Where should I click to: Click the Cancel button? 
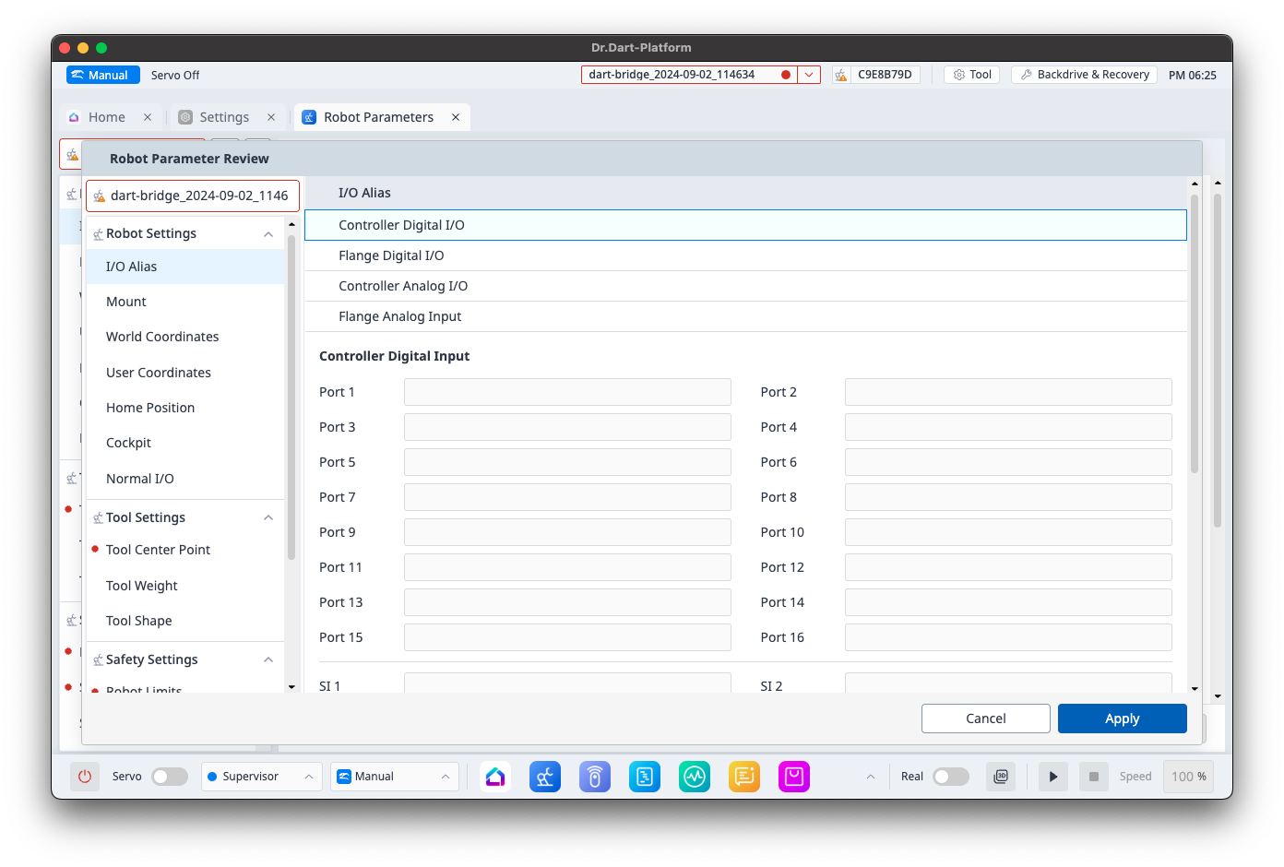tap(985, 719)
